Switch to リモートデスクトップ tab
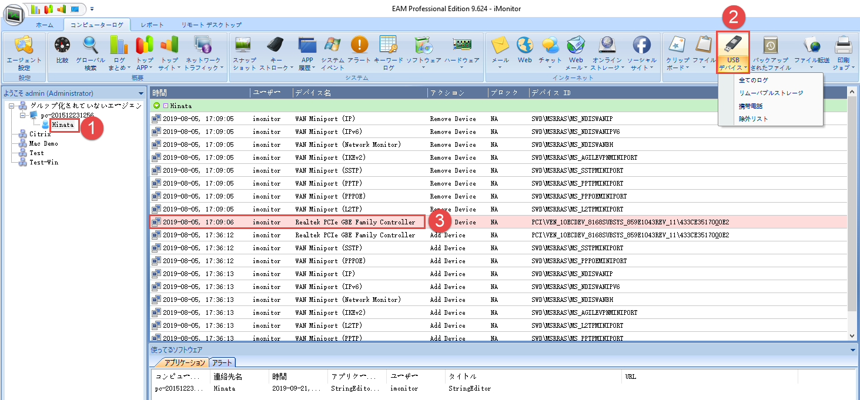This screenshot has height=400, width=860. (211, 25)
